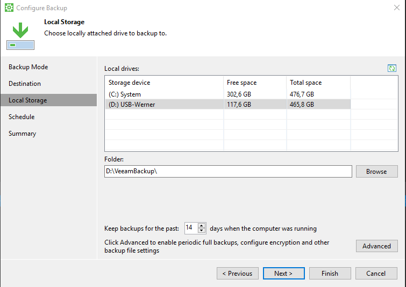Go to the Destination step
This screenshot has height=287, width=406.
(x=25, y=84)
